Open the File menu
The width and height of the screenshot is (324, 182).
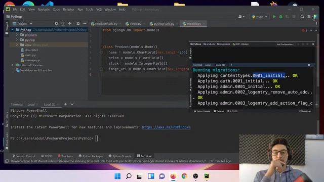(15, 10)
